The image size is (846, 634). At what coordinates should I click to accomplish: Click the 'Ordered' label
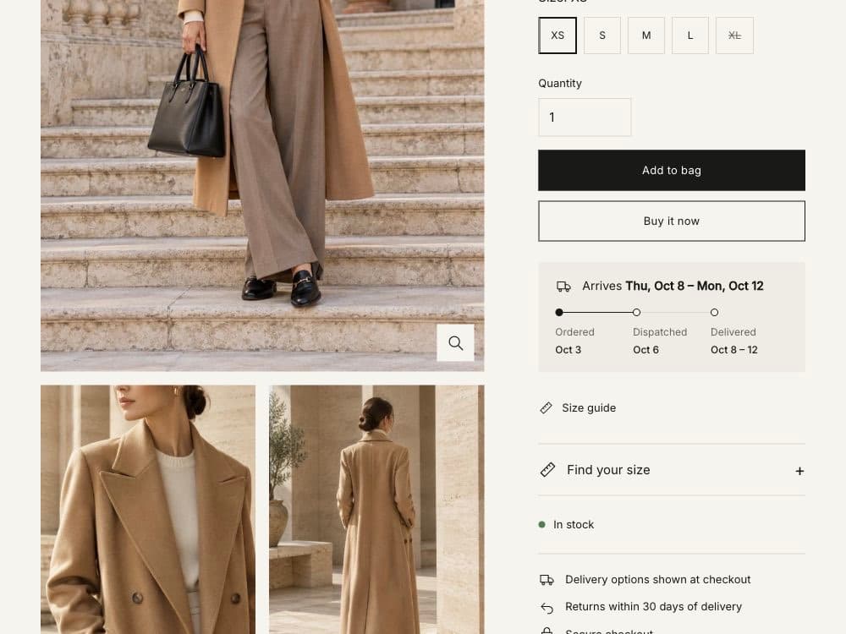(x=574, y=332)
